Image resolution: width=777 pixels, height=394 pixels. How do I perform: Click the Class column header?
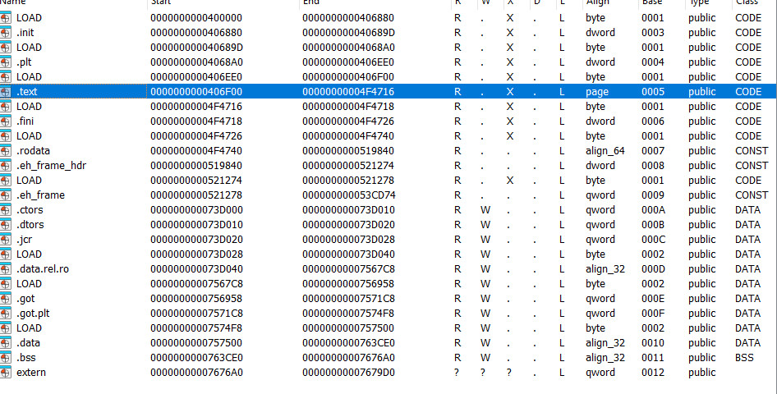coord(746,3)
